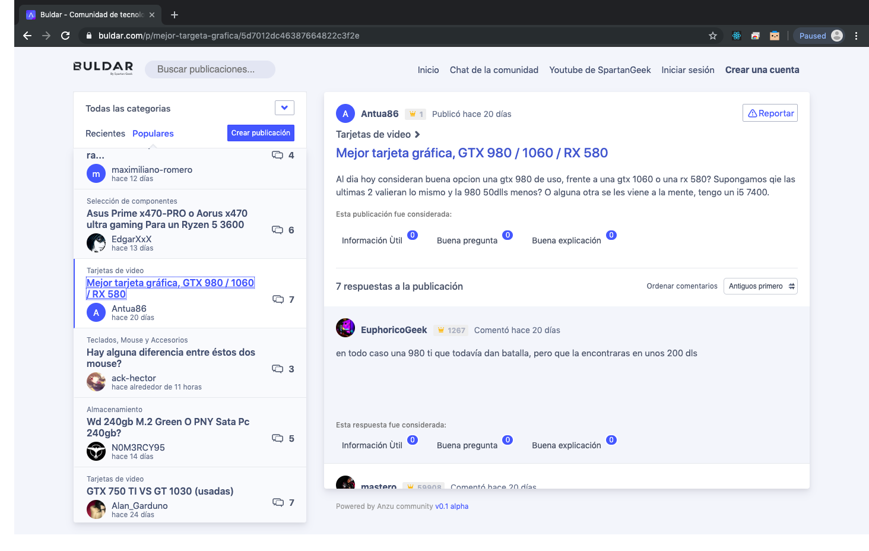Viewport: 869px width, 551px height.
Task: Click EdgarXxX's avatar
Action: coord(96,243)
